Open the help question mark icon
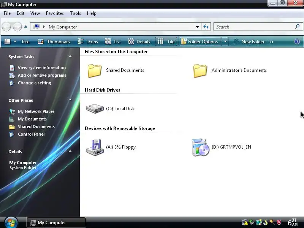This screenshot has height=228, width=304. tap(297, 41)
